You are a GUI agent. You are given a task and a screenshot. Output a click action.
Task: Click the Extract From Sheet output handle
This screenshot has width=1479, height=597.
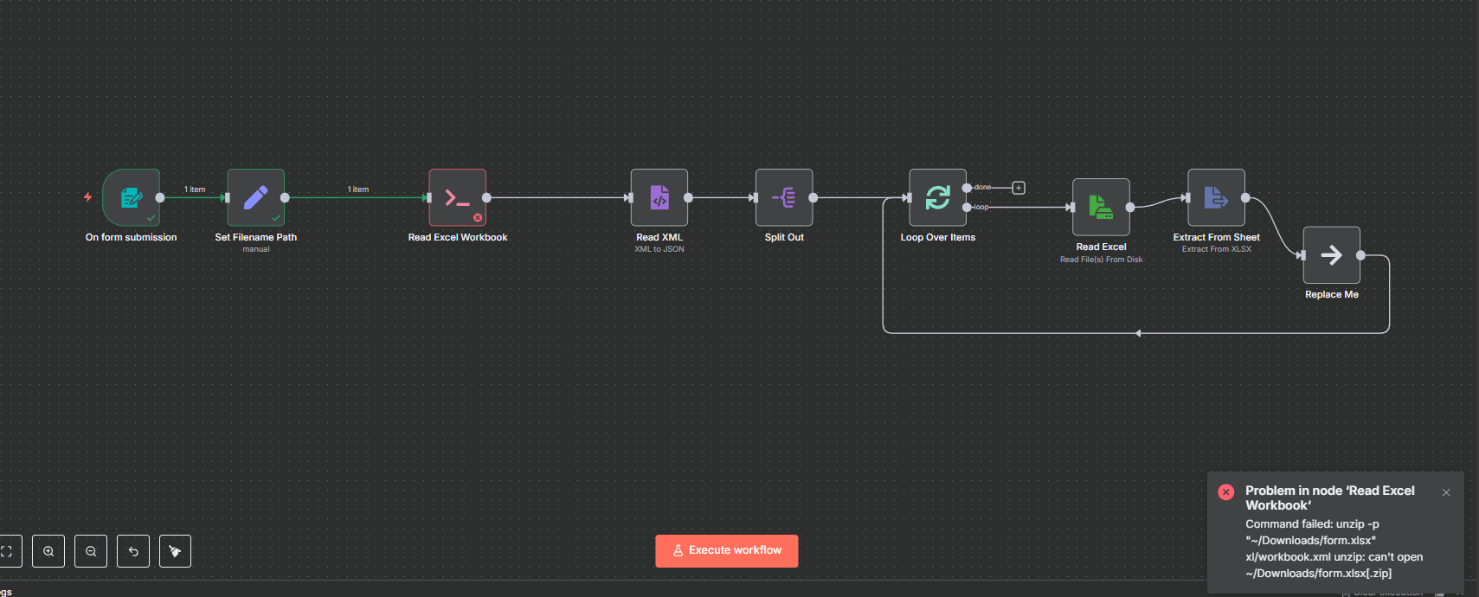coord(1245,197)
